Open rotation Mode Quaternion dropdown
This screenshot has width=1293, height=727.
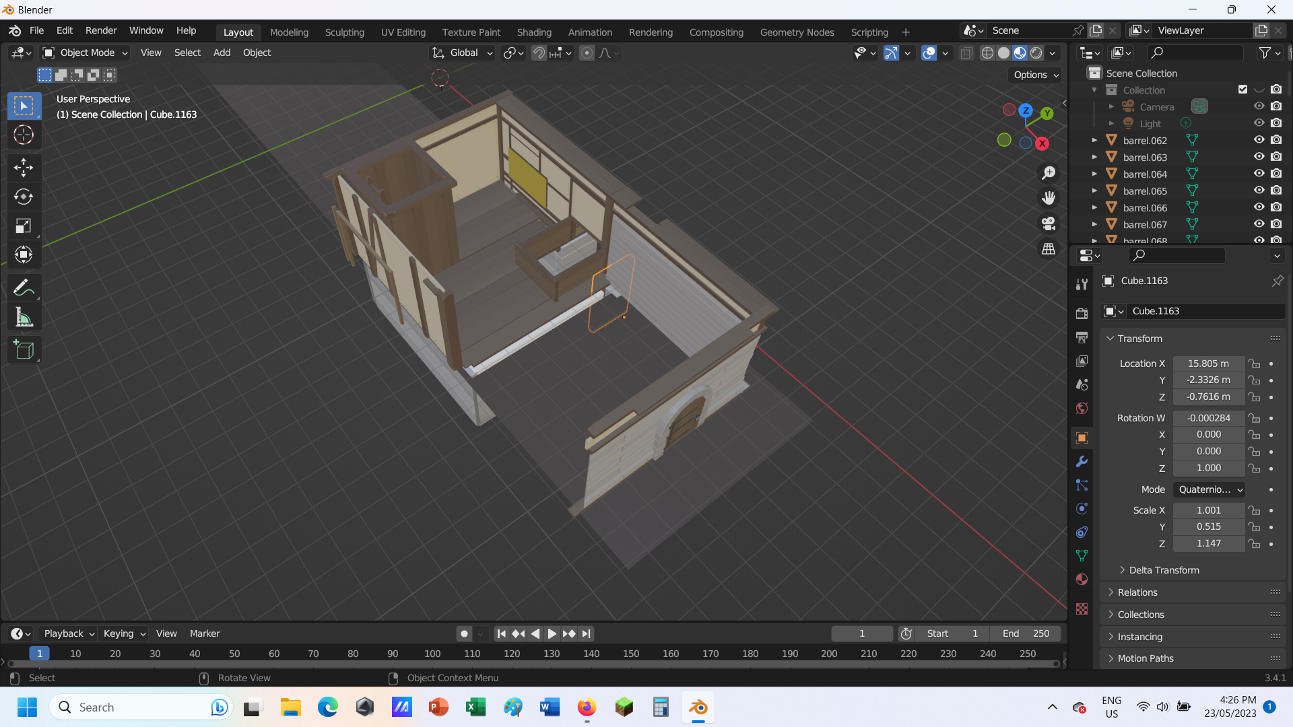coord(1209,489)
